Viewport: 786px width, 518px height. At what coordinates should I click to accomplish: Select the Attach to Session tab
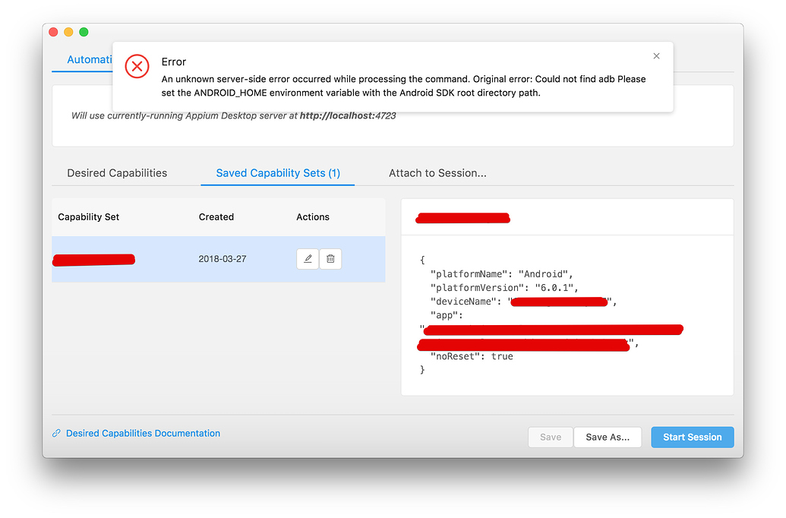pos(437,172)
